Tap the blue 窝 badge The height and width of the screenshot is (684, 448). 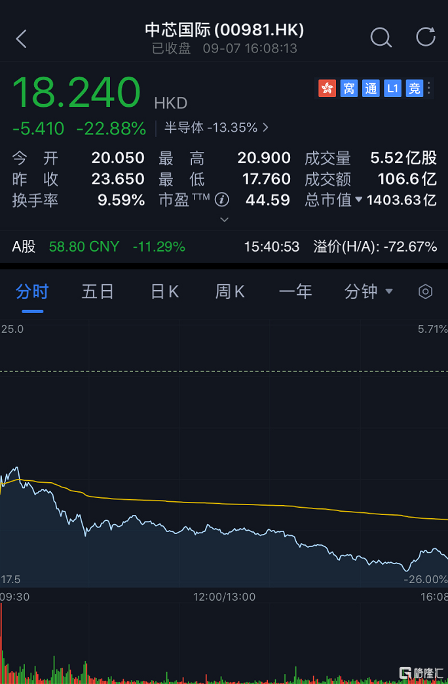[349, 88]
